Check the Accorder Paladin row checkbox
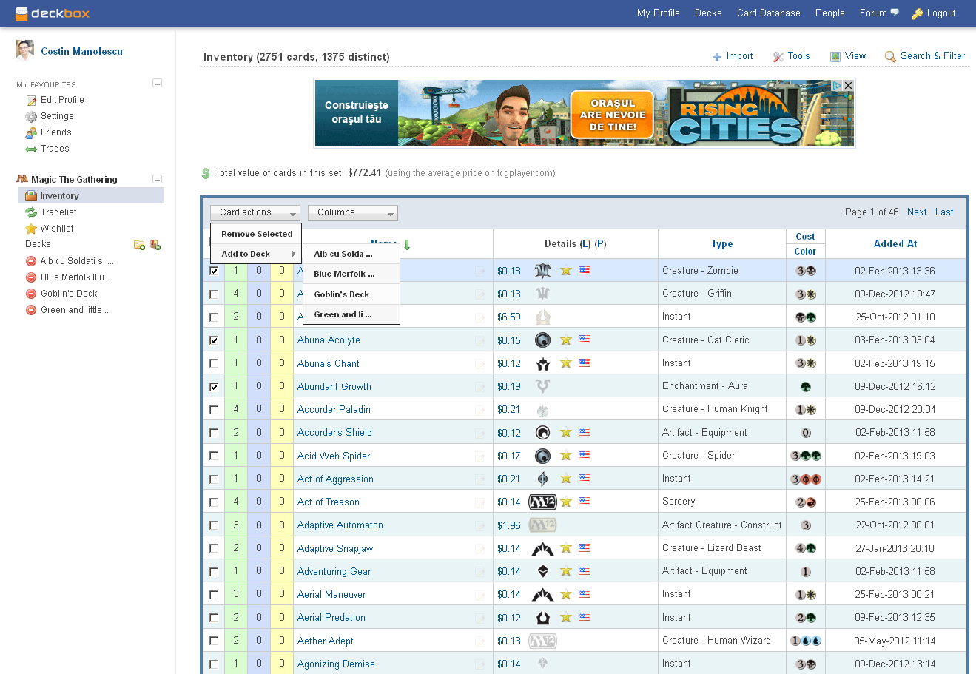The image size is (976, 674). point(214,409)
